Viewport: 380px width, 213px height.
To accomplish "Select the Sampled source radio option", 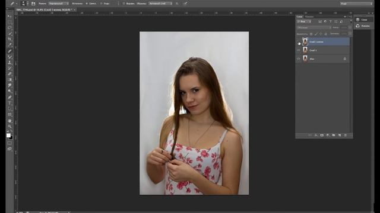I will (x=87, y=4).
